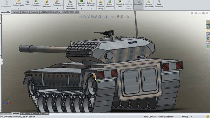Viewport: 210px width, 118px height.
Task: Click MMGS unit system in status bar
Action: tap(185, 117)
